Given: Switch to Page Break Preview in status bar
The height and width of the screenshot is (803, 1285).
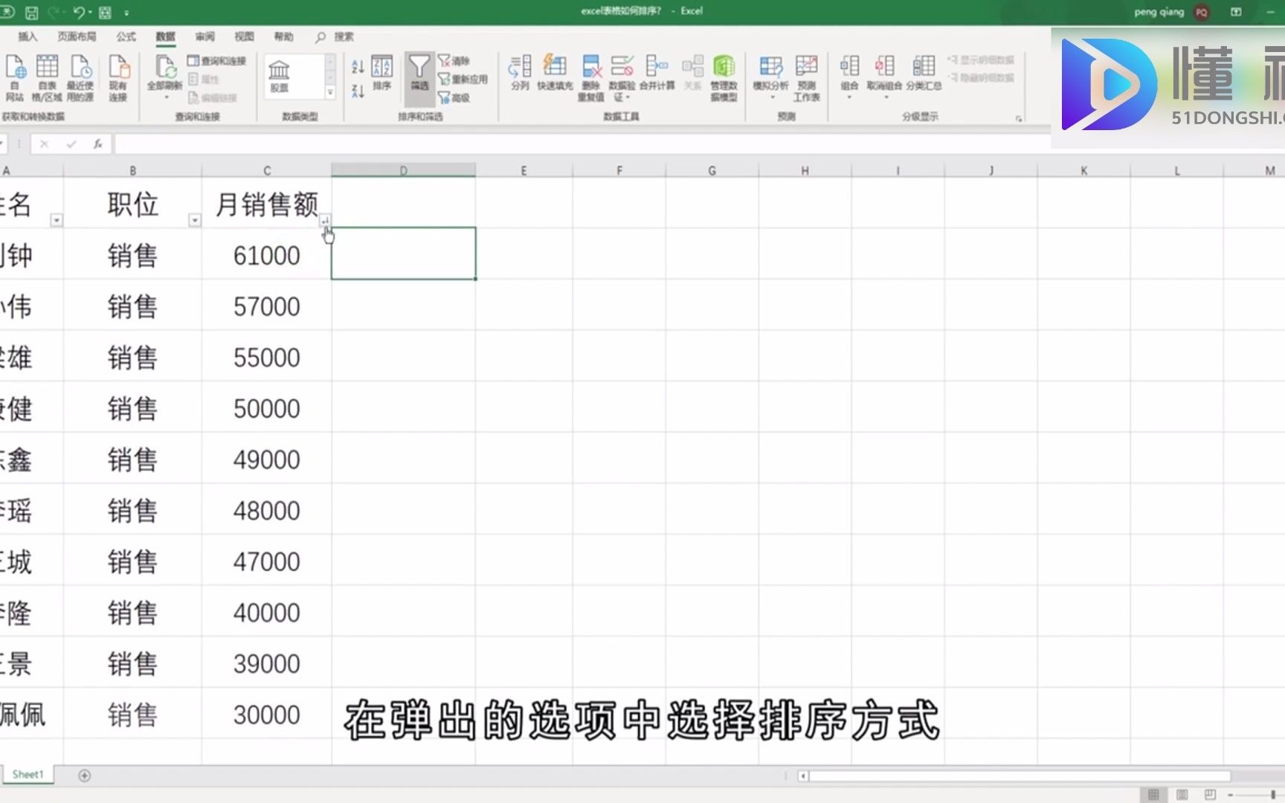Looking at the screenshot, I should pyautogui.click(x=1210, y=795).
